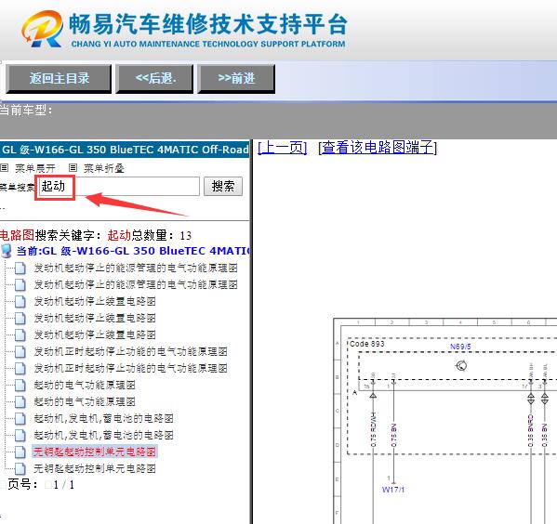Open the second 发动机正时起动停止功能的电气功能原理图 entry
The width and height of the screenshot is (557, 524).
coord(131,368)
